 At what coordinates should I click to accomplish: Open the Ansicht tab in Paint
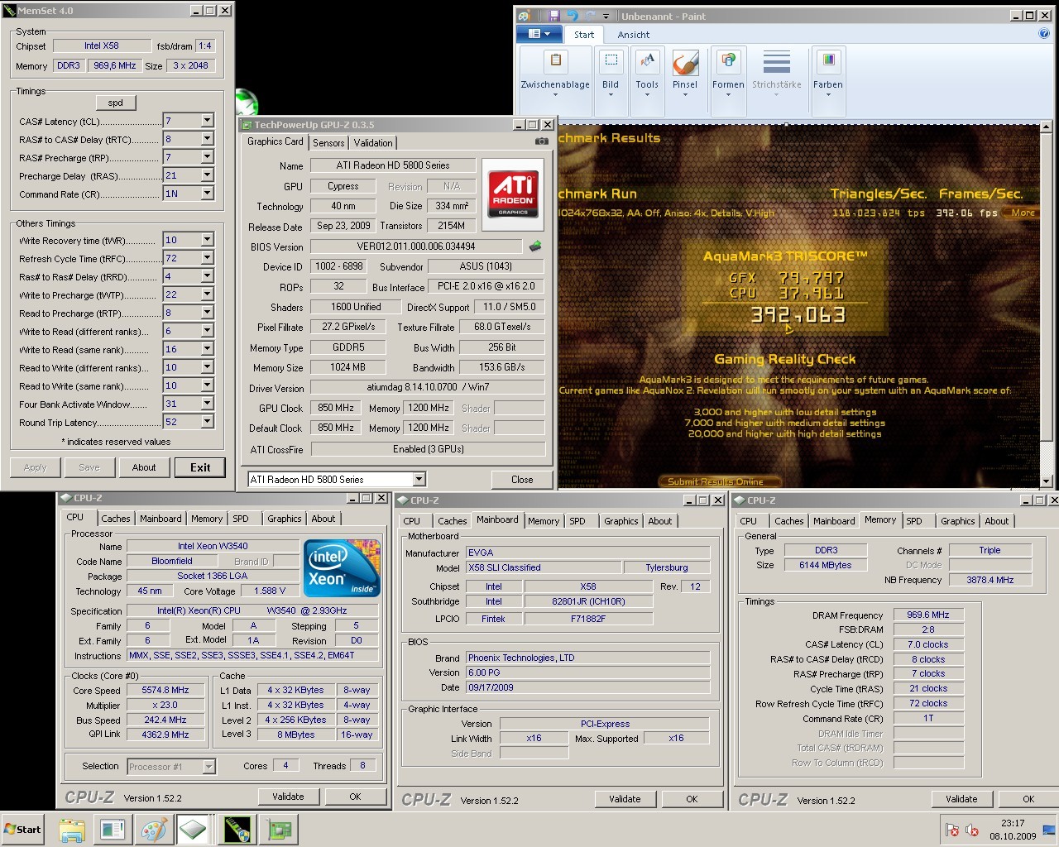click(634, 35)
